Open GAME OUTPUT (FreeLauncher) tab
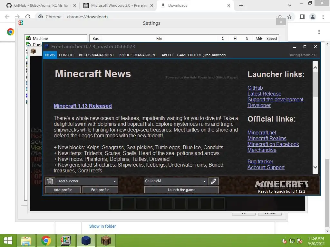 pos(201,55)
